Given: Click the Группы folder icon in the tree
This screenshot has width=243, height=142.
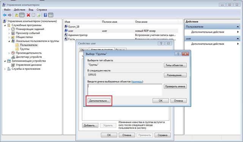Looking at the screenshot, I should [17, 49].
